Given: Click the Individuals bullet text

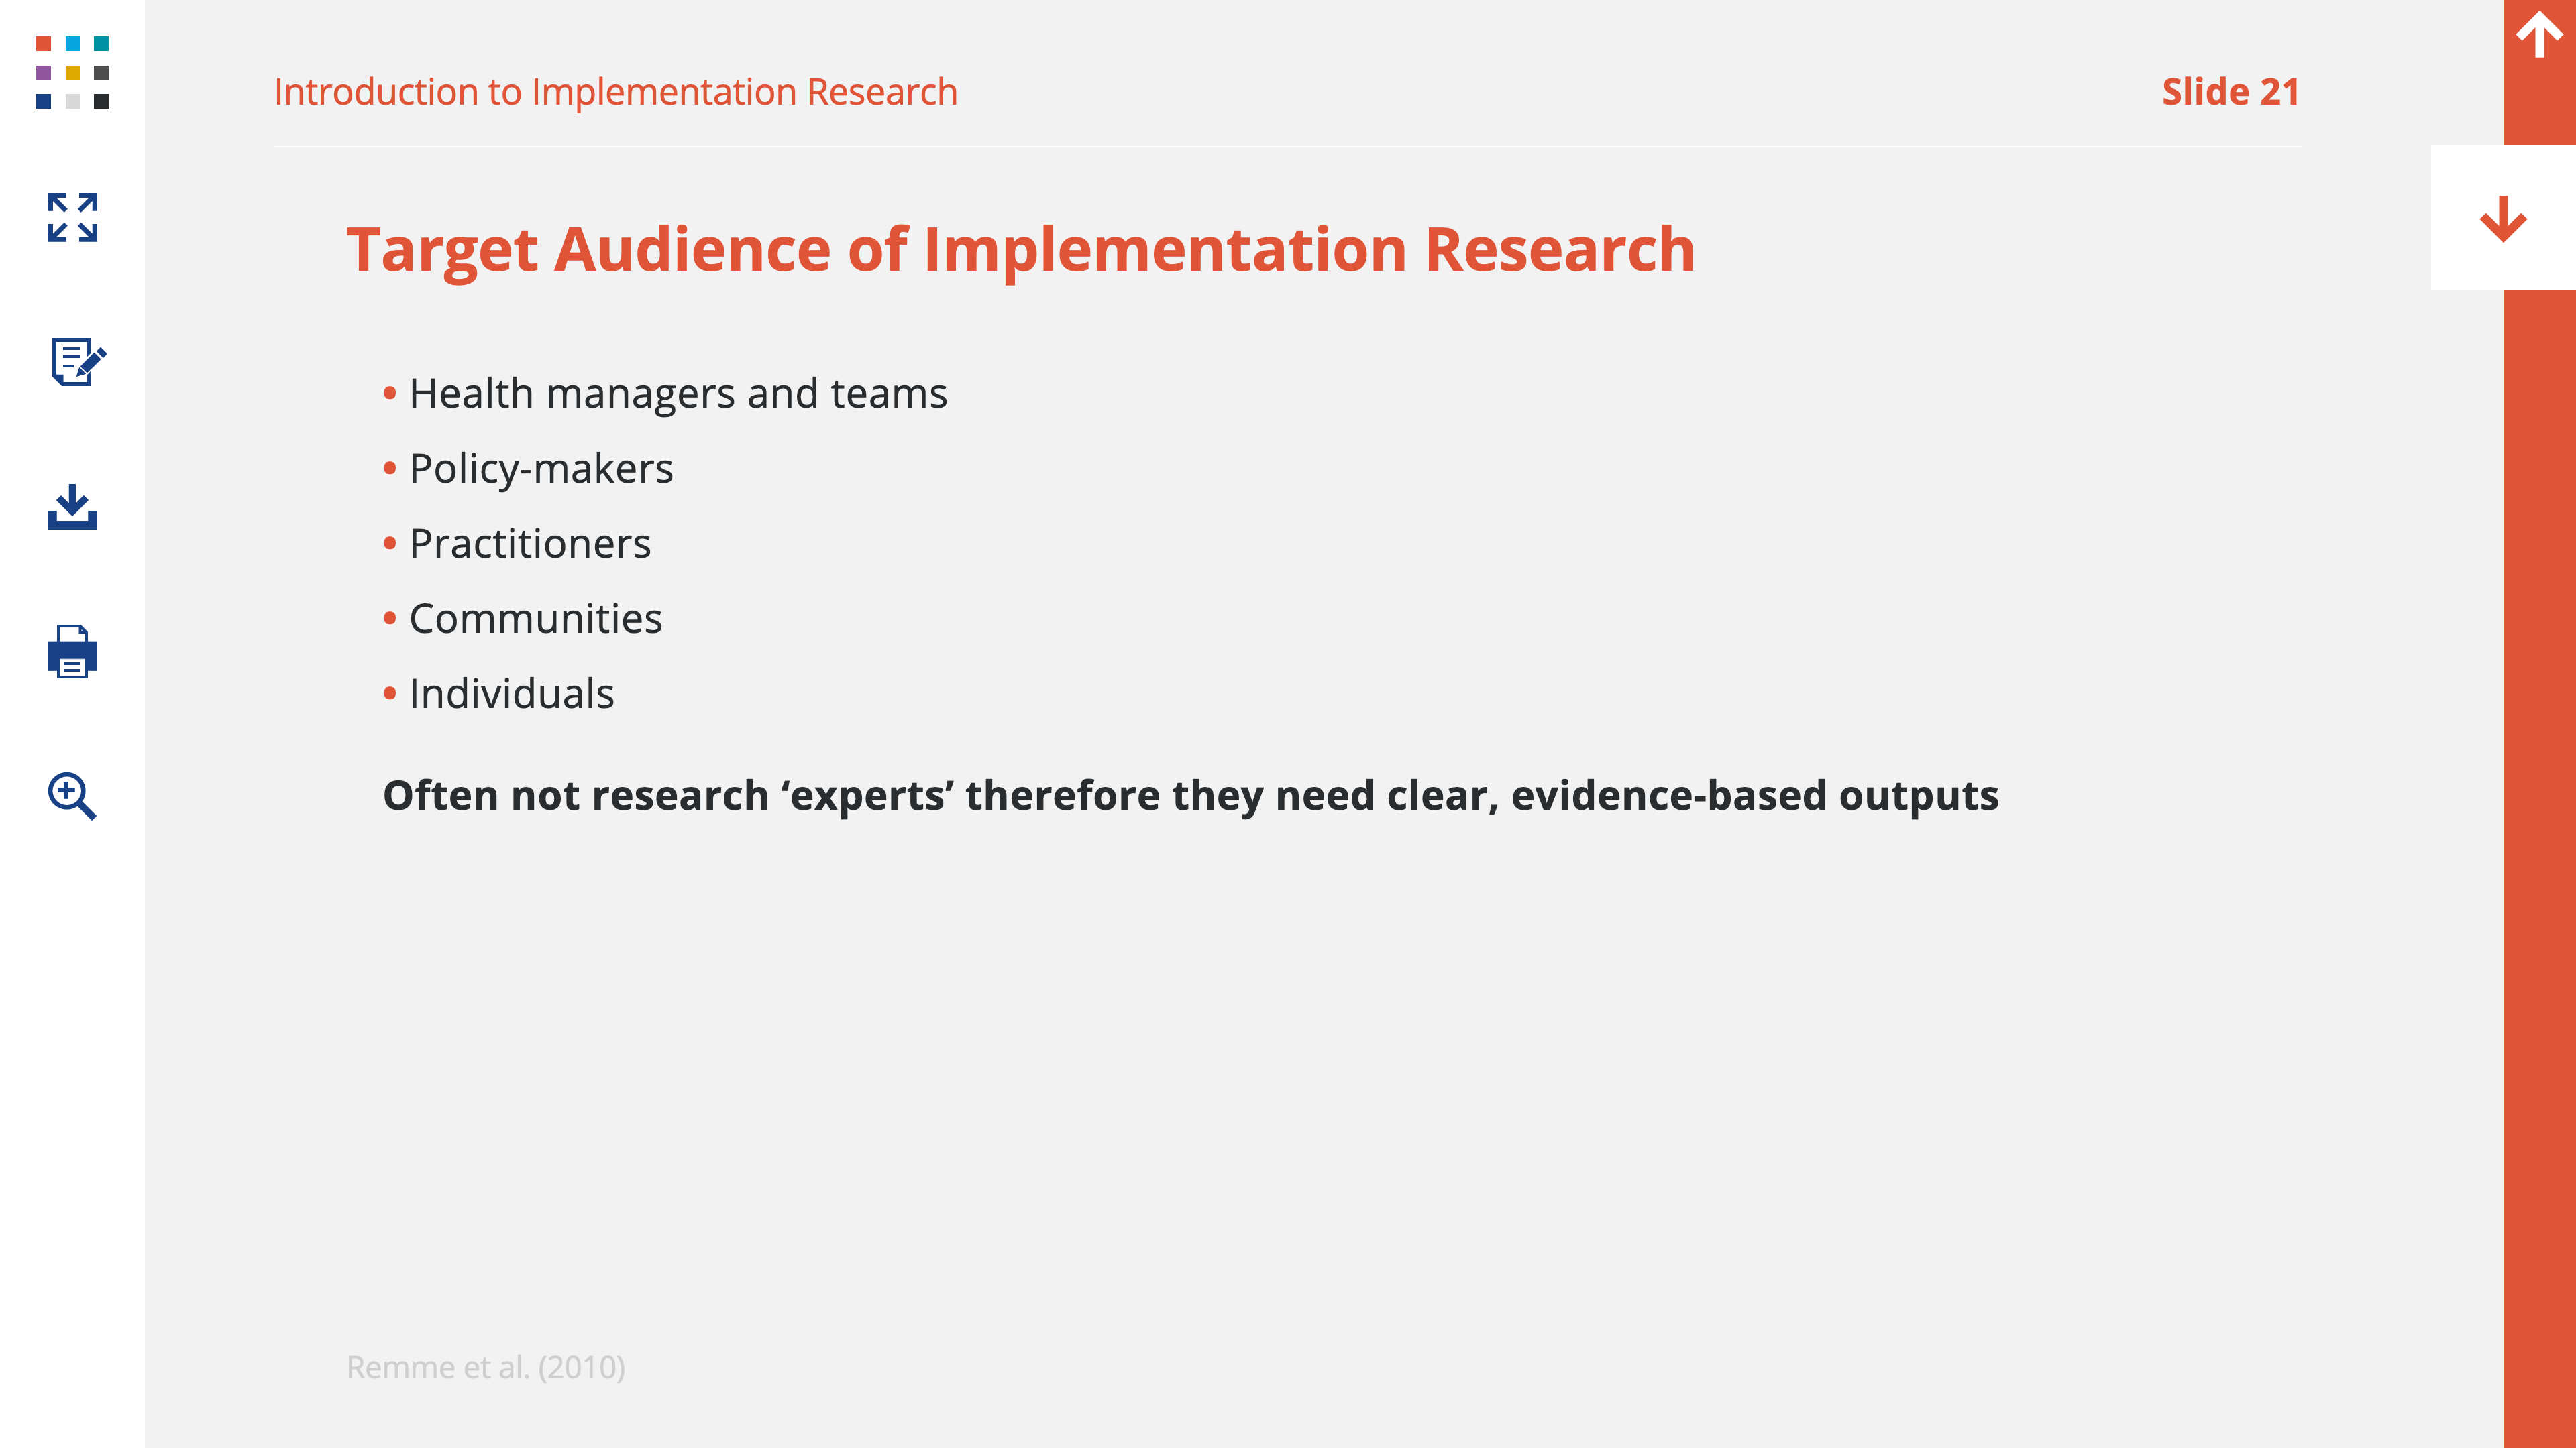Looking at the screenshot, I should [x=511, y=694].
